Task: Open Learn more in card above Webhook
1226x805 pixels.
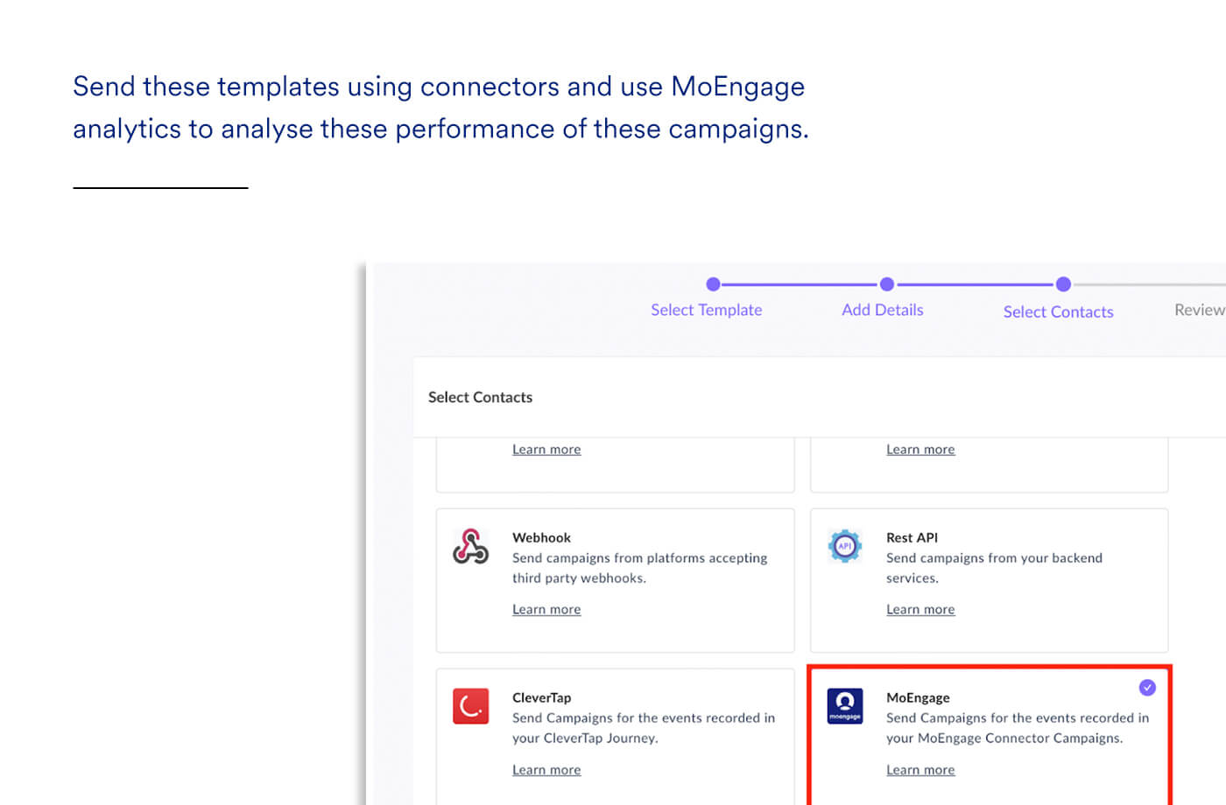Action: (546, 449)
